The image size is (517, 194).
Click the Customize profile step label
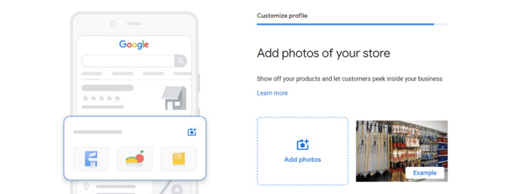click(x=282, y=16)
